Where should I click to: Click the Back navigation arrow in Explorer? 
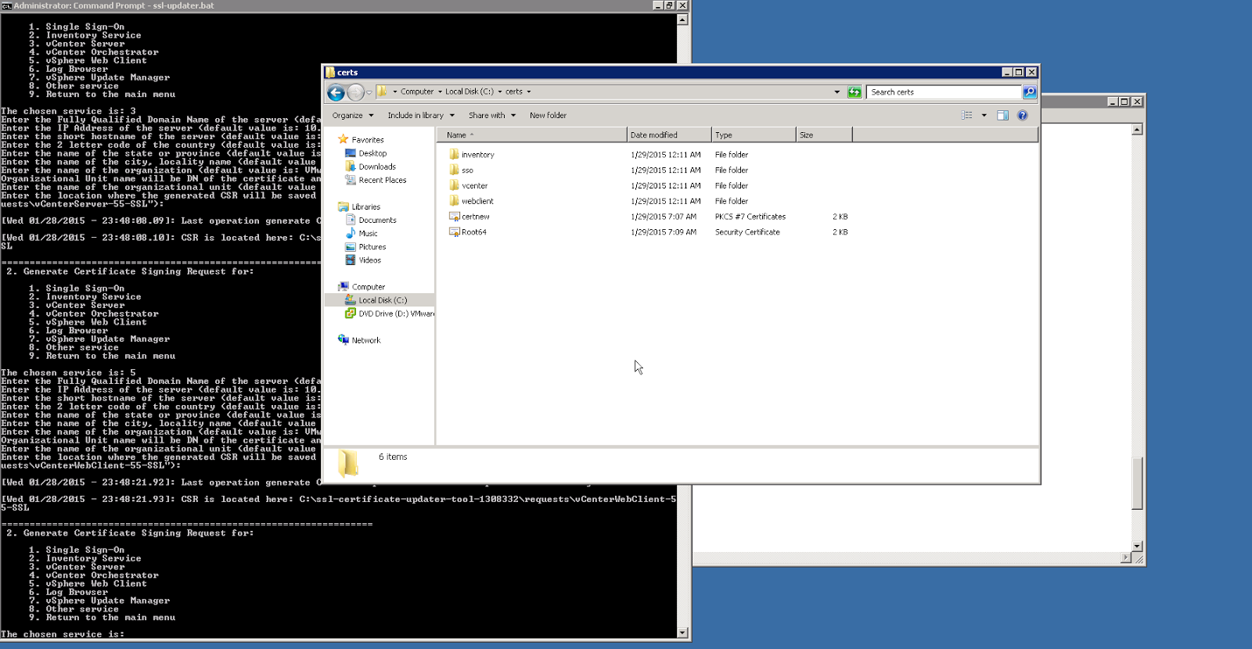[x=336, y=92]
